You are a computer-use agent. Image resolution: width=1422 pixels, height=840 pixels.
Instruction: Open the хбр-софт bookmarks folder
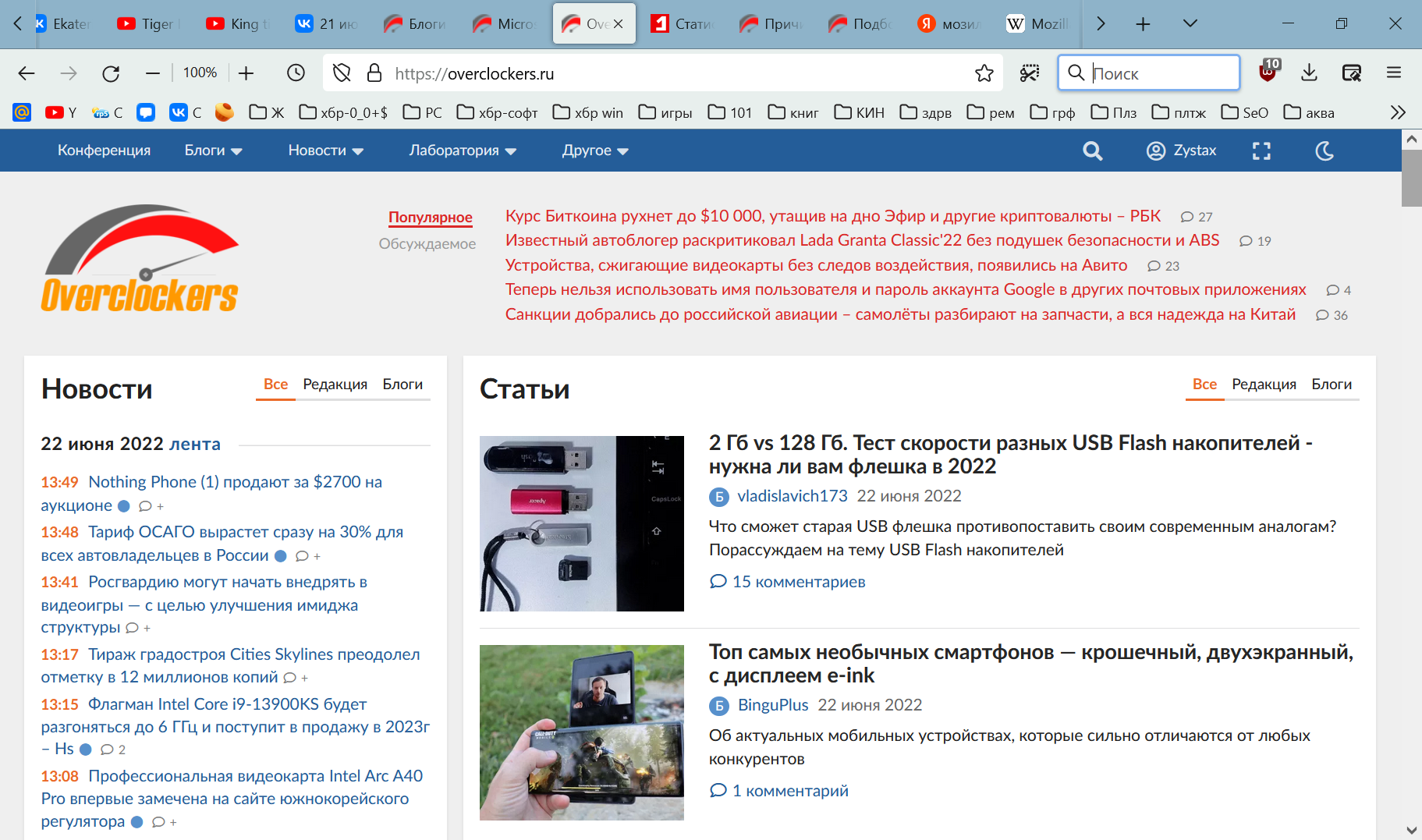click(498, 112)
